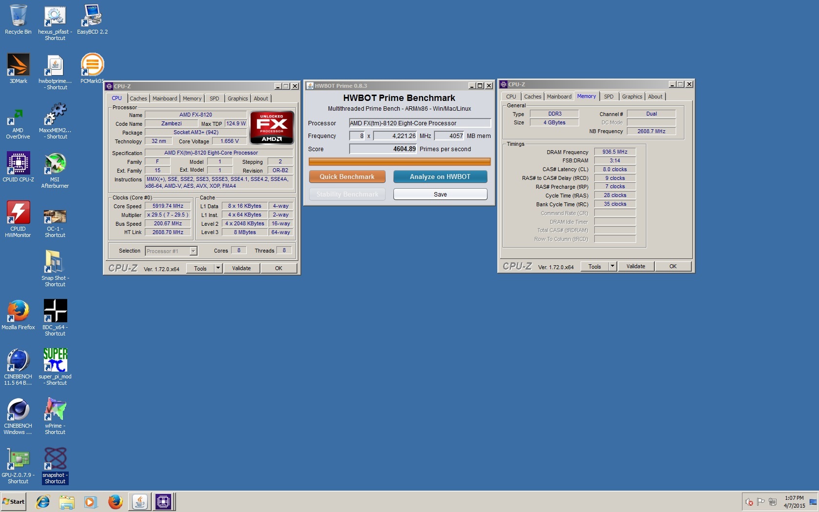Click the Tools button in left CPU-Z
The height and width of the screenshot is (512, 819).
[200, 268]
